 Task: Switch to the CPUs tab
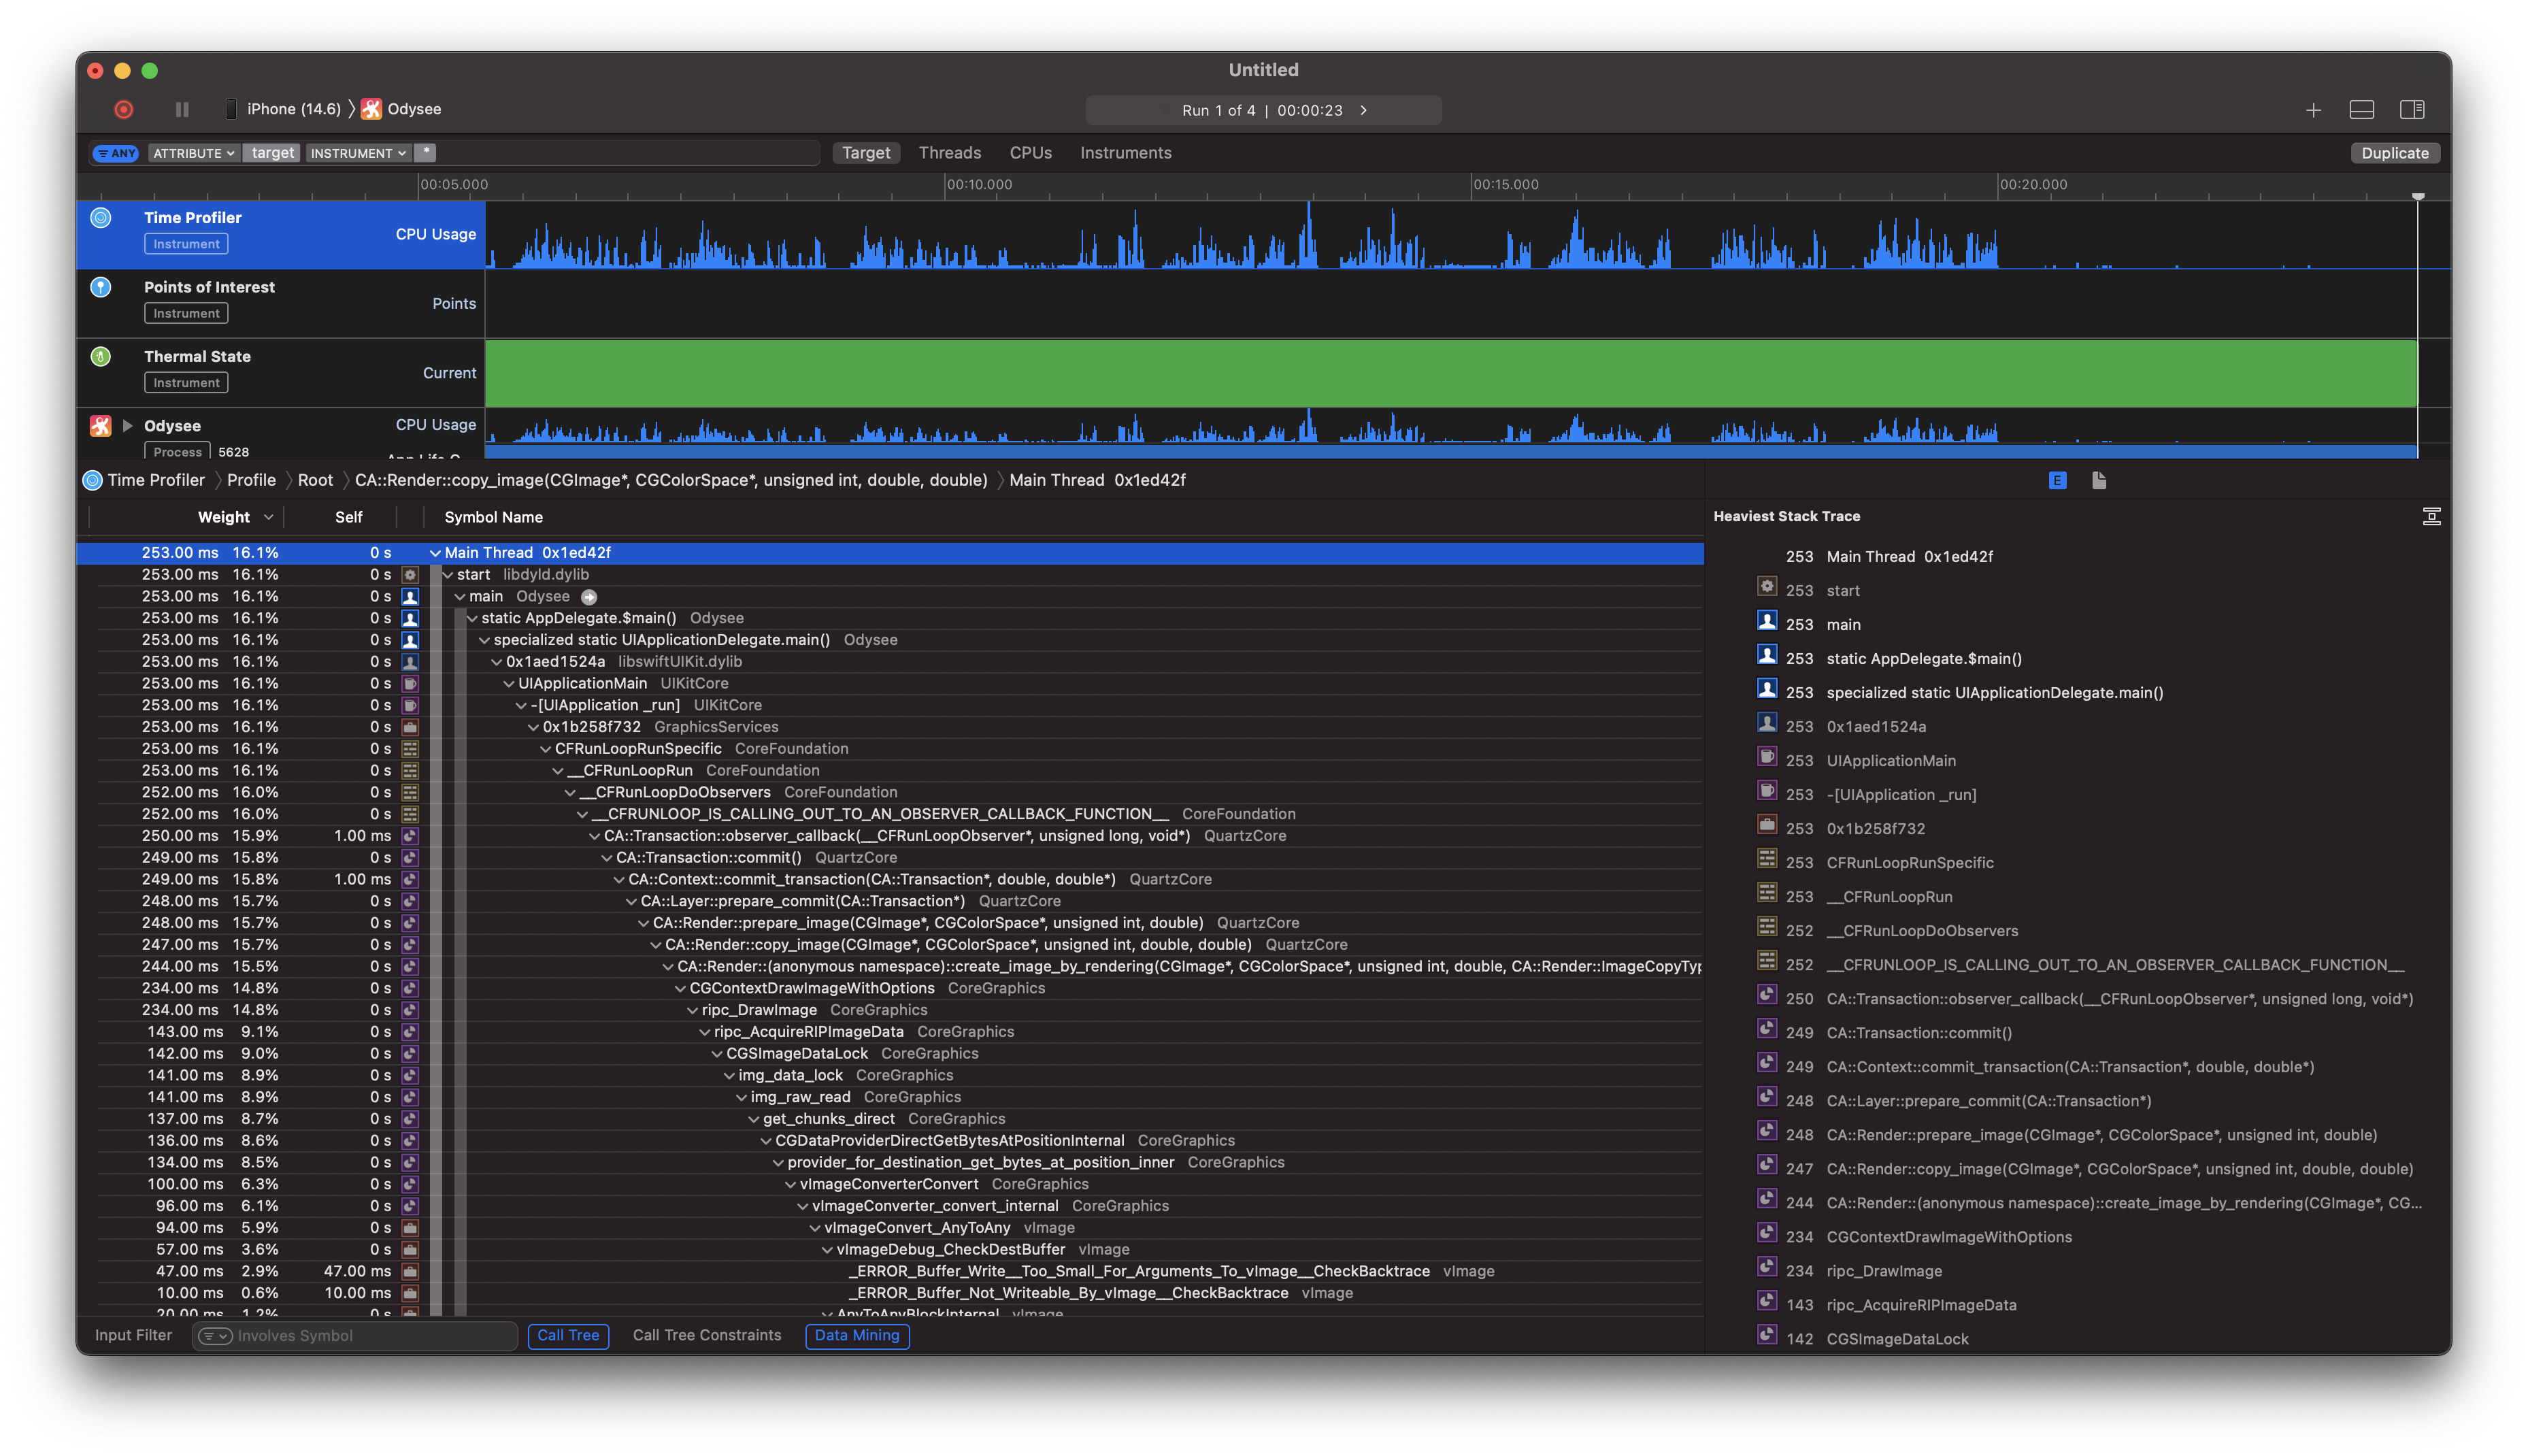click(1029, 153)
